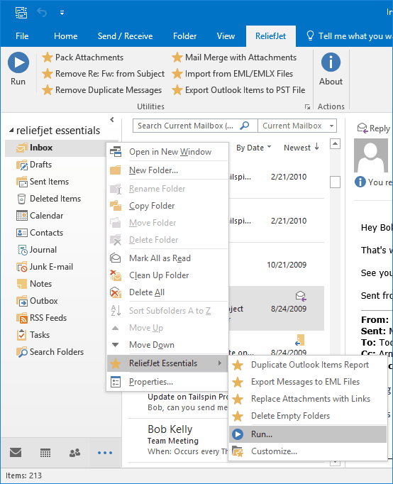Viewport: 393px width, 484px height.
Task: Switch to the Send / Receive tab
Action: 125,36
